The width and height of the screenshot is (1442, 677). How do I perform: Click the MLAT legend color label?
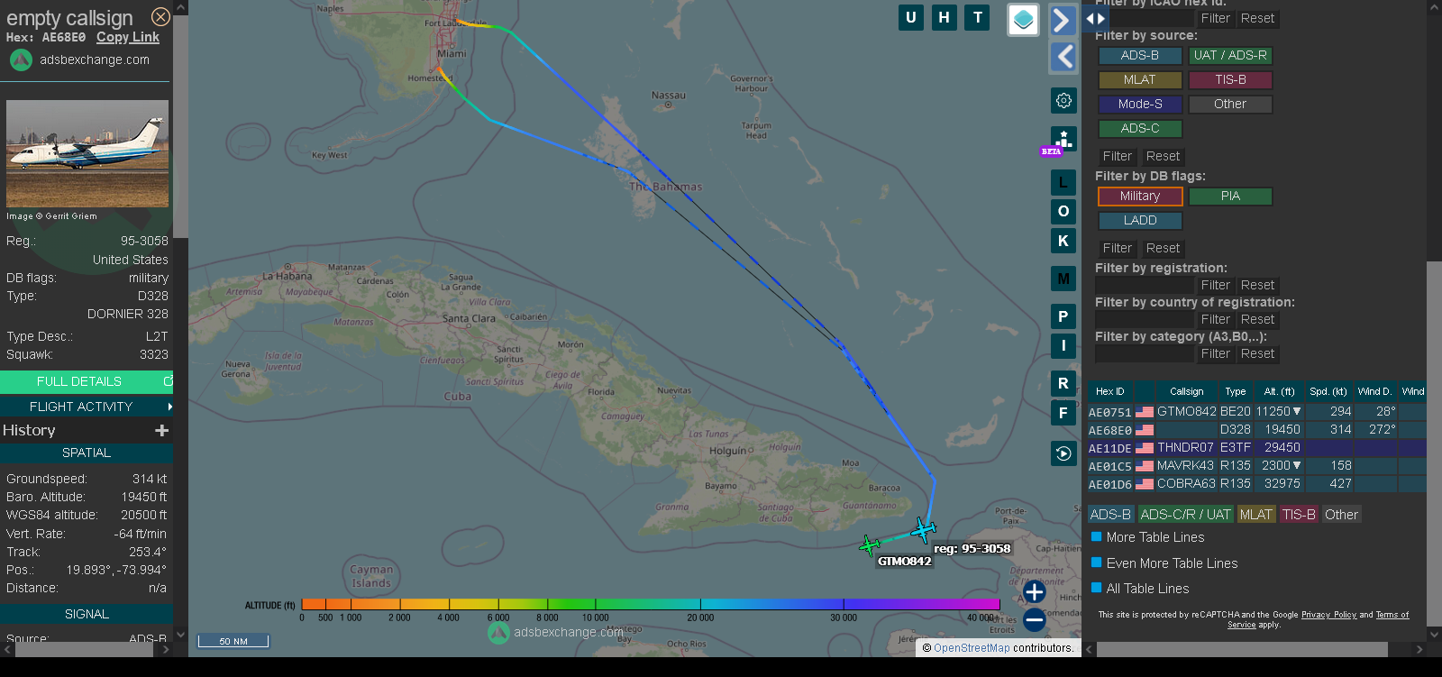click(1255, 515)
